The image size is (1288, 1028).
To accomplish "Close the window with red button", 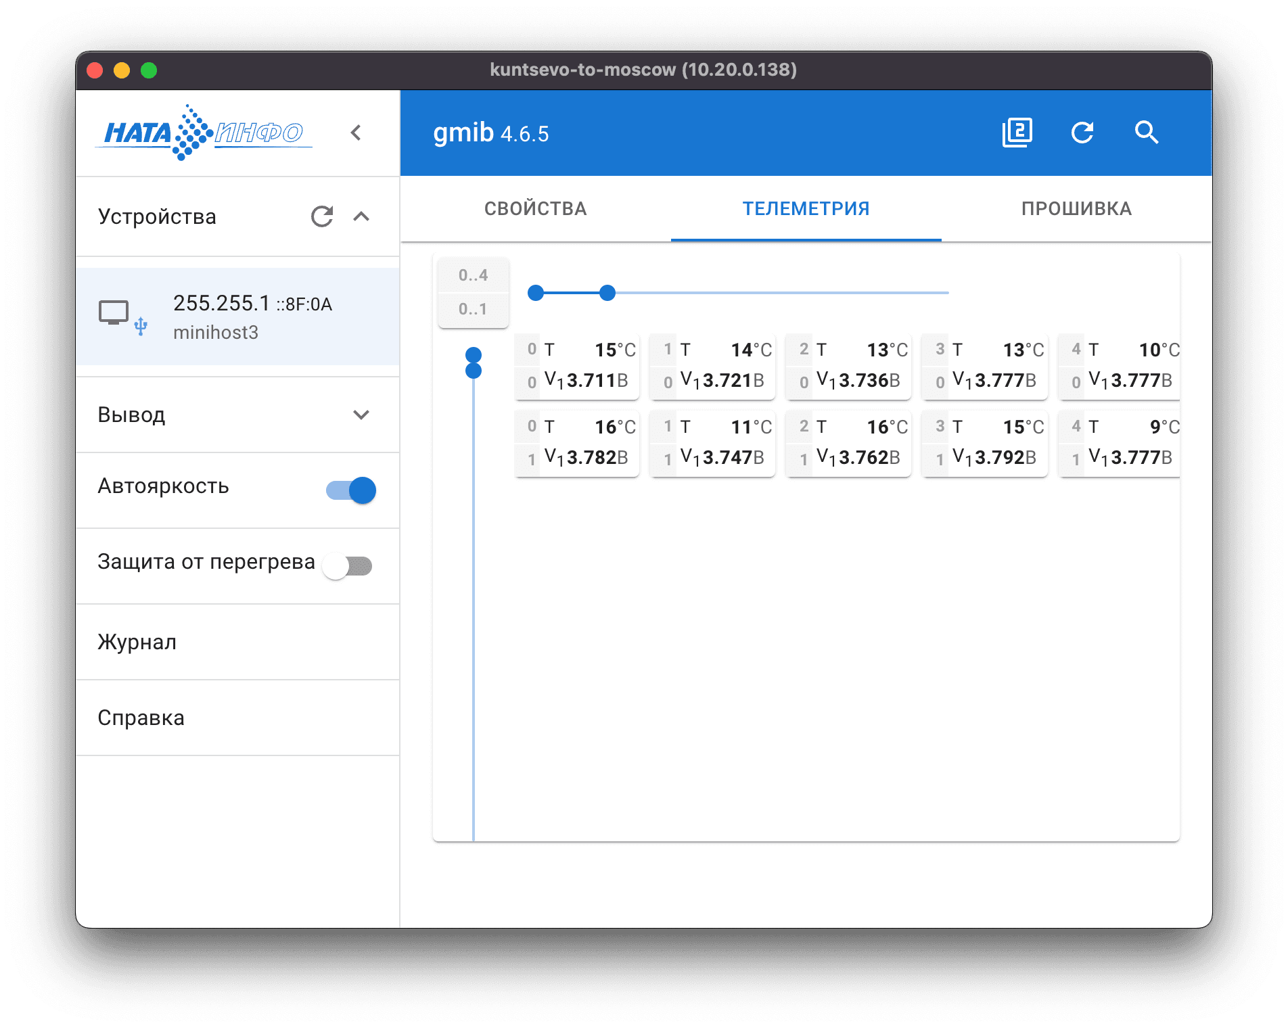I will (95, 70).
